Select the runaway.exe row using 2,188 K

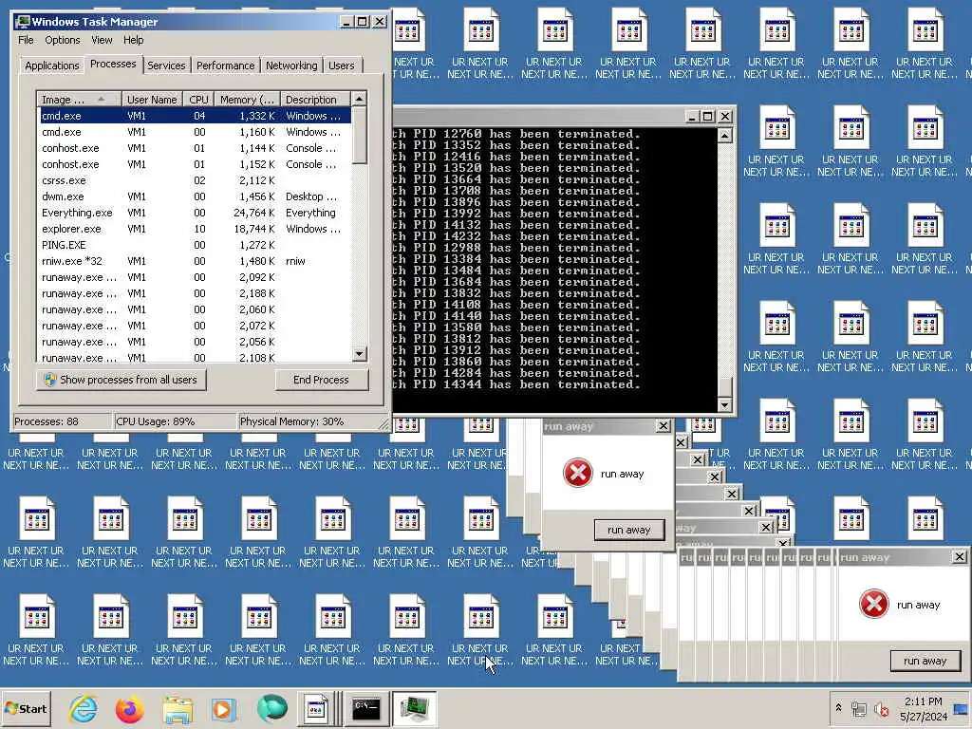195,293
